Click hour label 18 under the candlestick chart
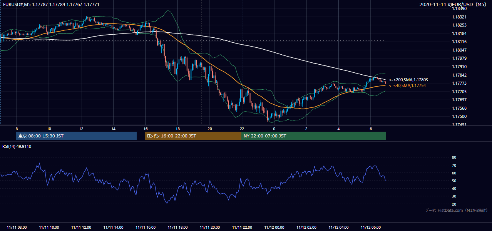Viewport: 492px width, 231px height. (x=177, y=129)
